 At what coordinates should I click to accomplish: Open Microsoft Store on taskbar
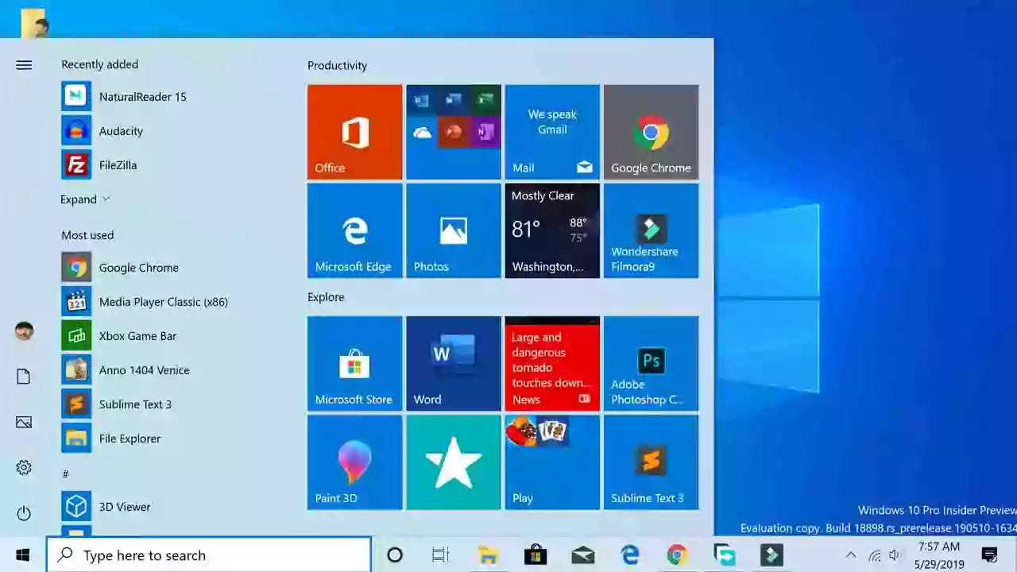pos(536,555)
